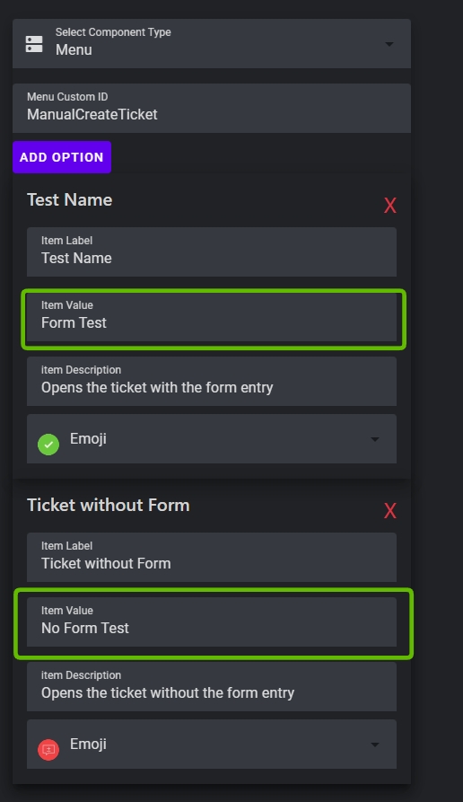Viewport: 463px width, 802px height.
Task: Remove the Test Name option with red X
Action: [390, 206]
